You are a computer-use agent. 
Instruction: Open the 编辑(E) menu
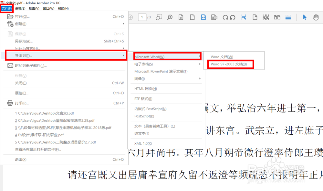click(x=20, y=8)
